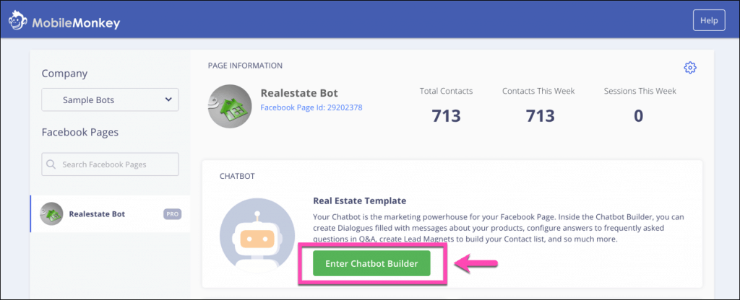Click the PAGE INFORMATION header

point(246,66)
